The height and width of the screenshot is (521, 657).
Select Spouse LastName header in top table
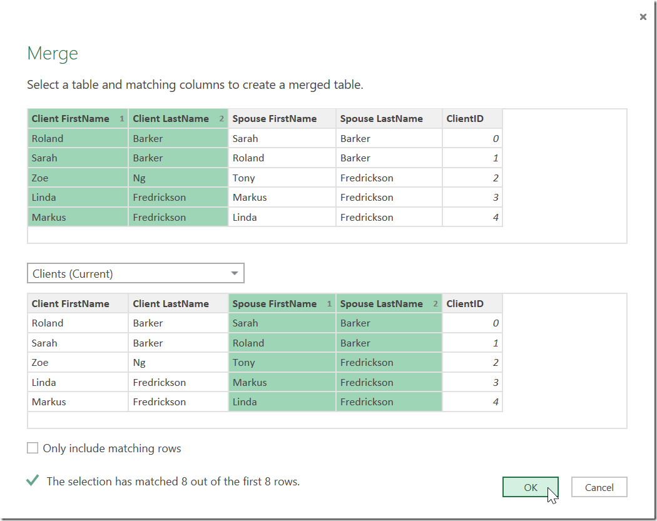tap(389, 119)
